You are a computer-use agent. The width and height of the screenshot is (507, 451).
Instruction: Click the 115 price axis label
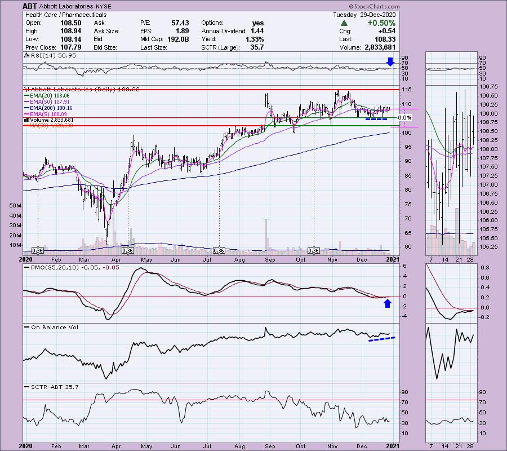tap(407, 89)
